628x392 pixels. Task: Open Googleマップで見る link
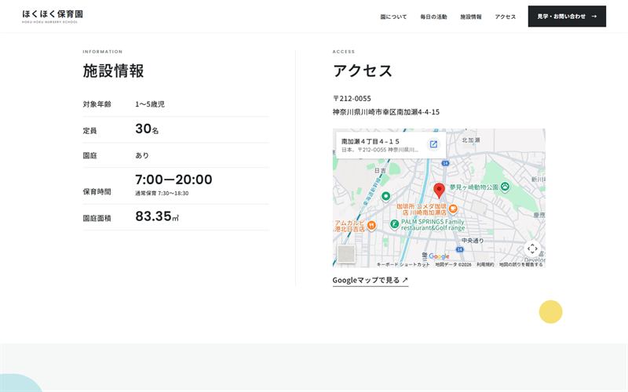tap(370, 281)
